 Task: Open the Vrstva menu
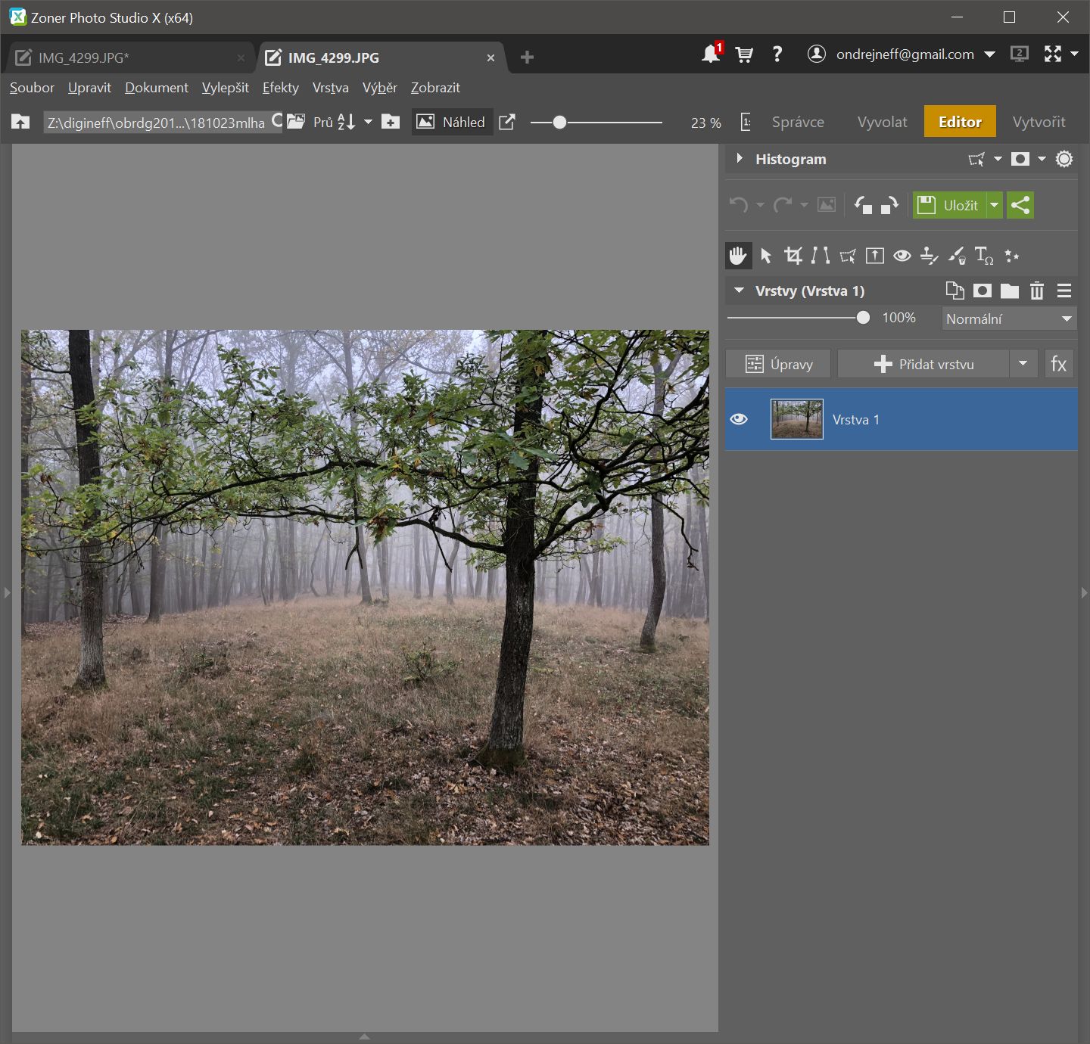[331, 88]
